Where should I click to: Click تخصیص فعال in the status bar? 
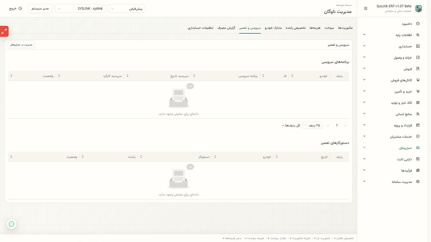(344, 238)
